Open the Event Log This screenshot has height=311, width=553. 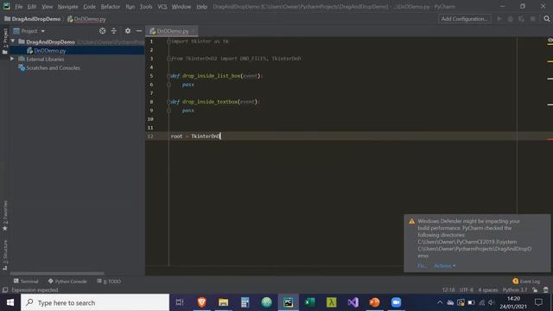coord(526,281)
